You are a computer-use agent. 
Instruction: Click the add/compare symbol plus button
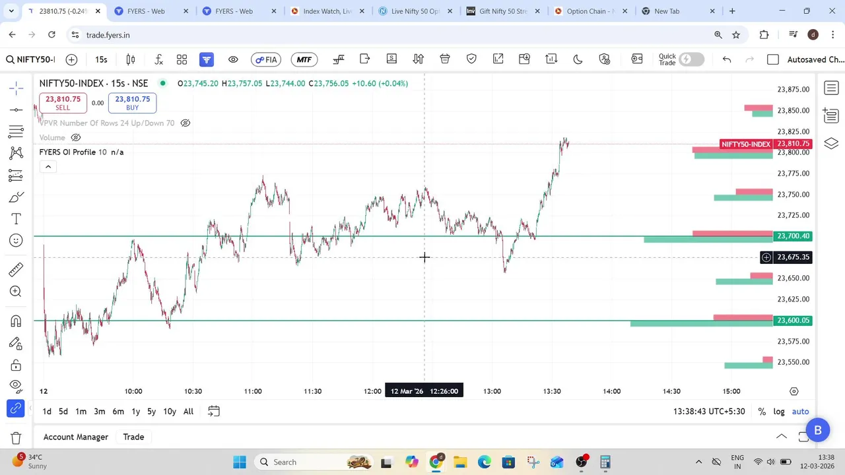tap(71, 59)
